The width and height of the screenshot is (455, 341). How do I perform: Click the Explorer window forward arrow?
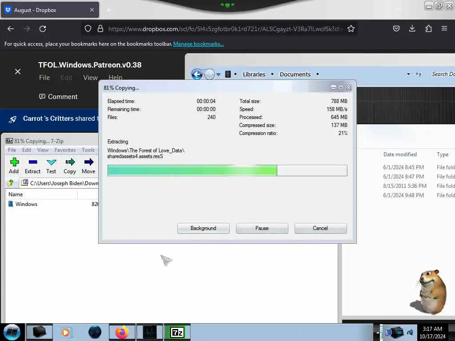pyautogui.click(x=209, y=74)
